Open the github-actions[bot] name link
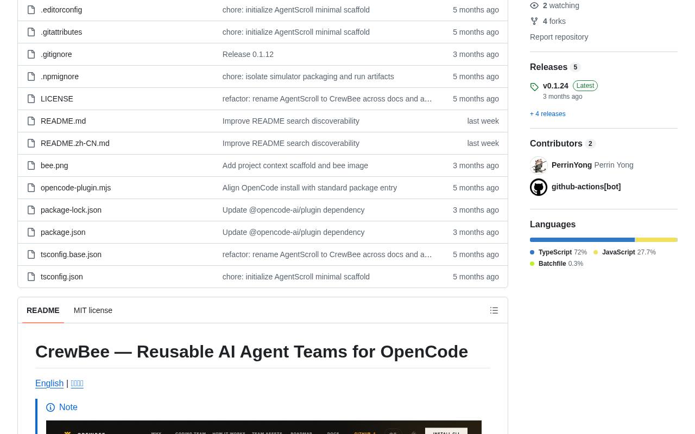The width and height of the screenshot is (695, 434). click(x=586, y=187)
